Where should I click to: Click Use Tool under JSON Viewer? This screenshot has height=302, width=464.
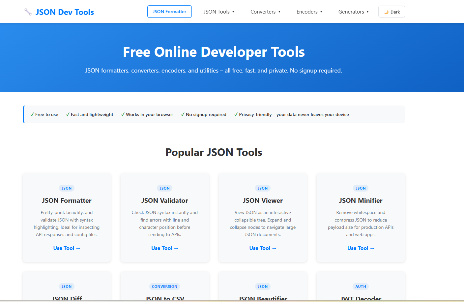tap(263, 248)
